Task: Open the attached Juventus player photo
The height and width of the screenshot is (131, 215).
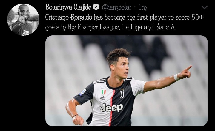Action: coord(126,81)
